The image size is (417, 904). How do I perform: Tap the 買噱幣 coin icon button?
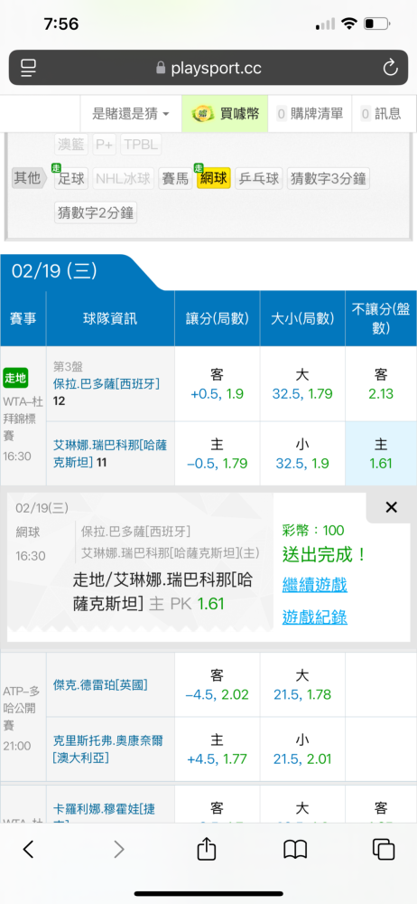(x=225, y=114)
